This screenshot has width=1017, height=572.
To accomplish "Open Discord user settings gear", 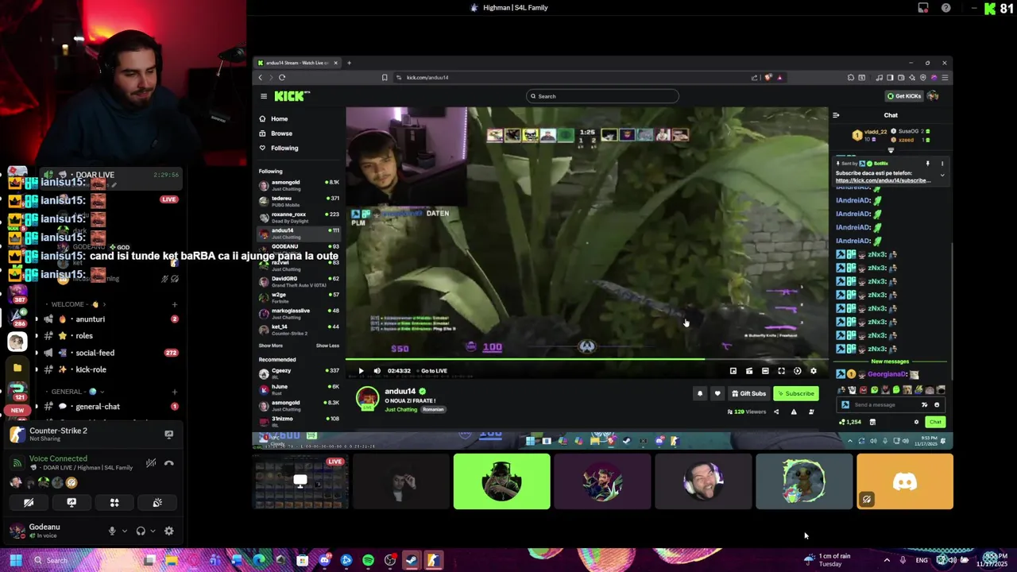I will [168, 531].
